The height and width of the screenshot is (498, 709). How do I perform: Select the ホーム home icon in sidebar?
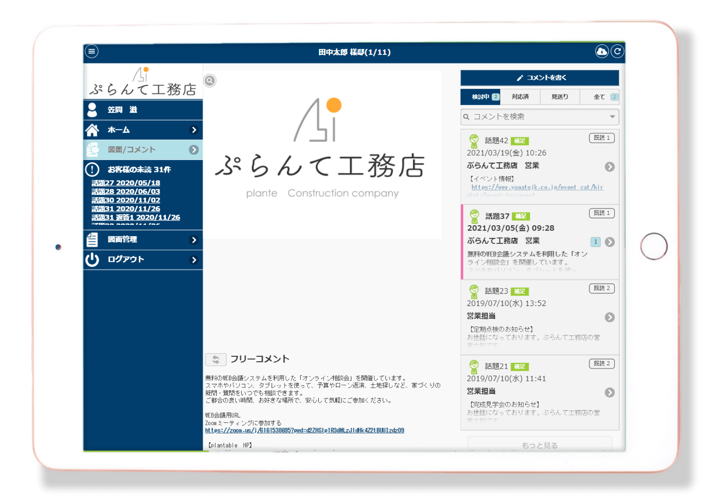coord(93,130)
